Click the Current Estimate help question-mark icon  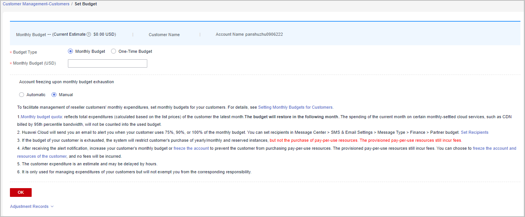coord(89,35)
